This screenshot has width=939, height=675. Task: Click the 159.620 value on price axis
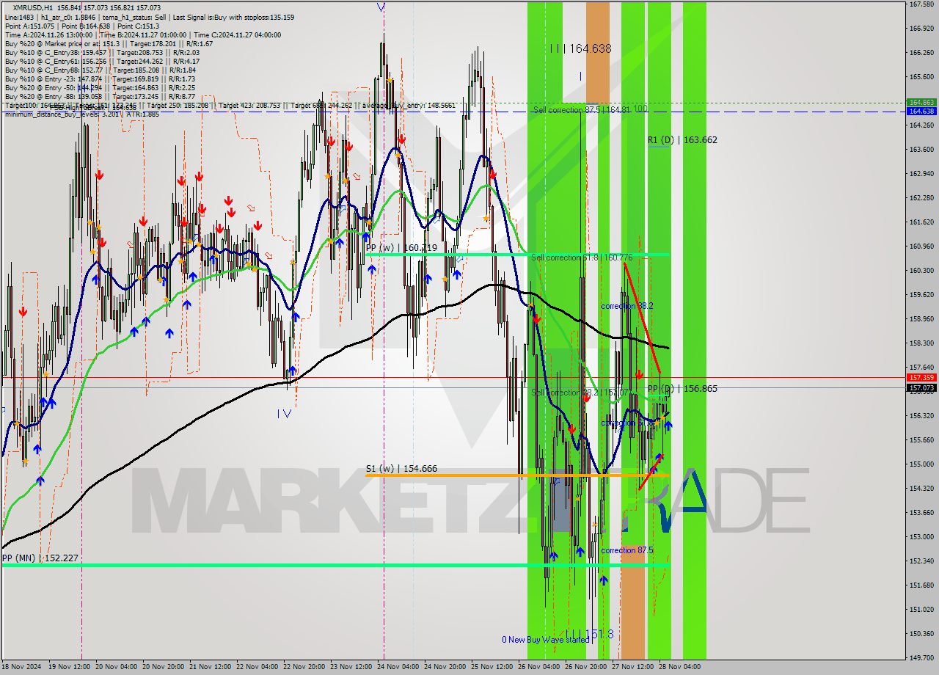[921, 295]
